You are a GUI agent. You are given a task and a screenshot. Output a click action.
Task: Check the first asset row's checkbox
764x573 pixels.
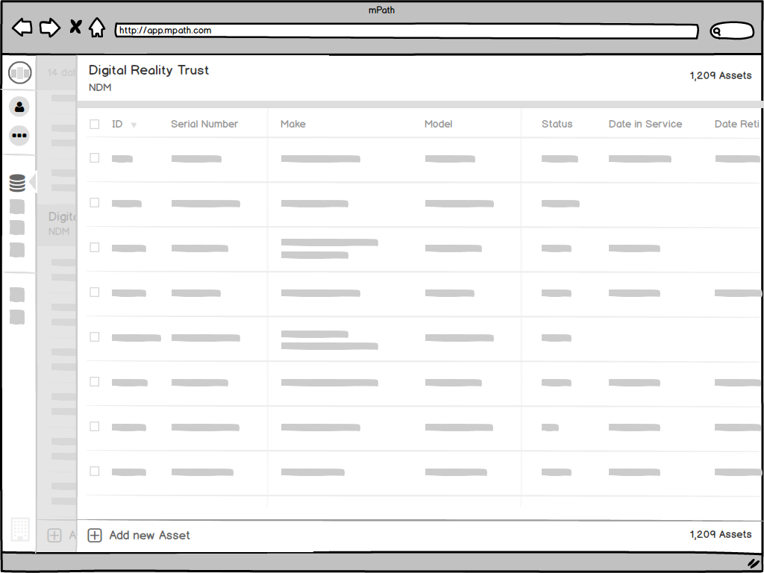[94, 157]
